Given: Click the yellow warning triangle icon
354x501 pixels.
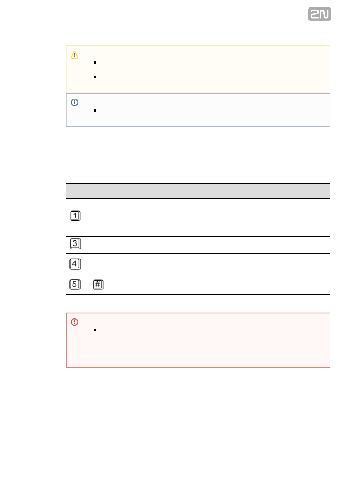Looking at the screenshot, I should coord(75,55).
